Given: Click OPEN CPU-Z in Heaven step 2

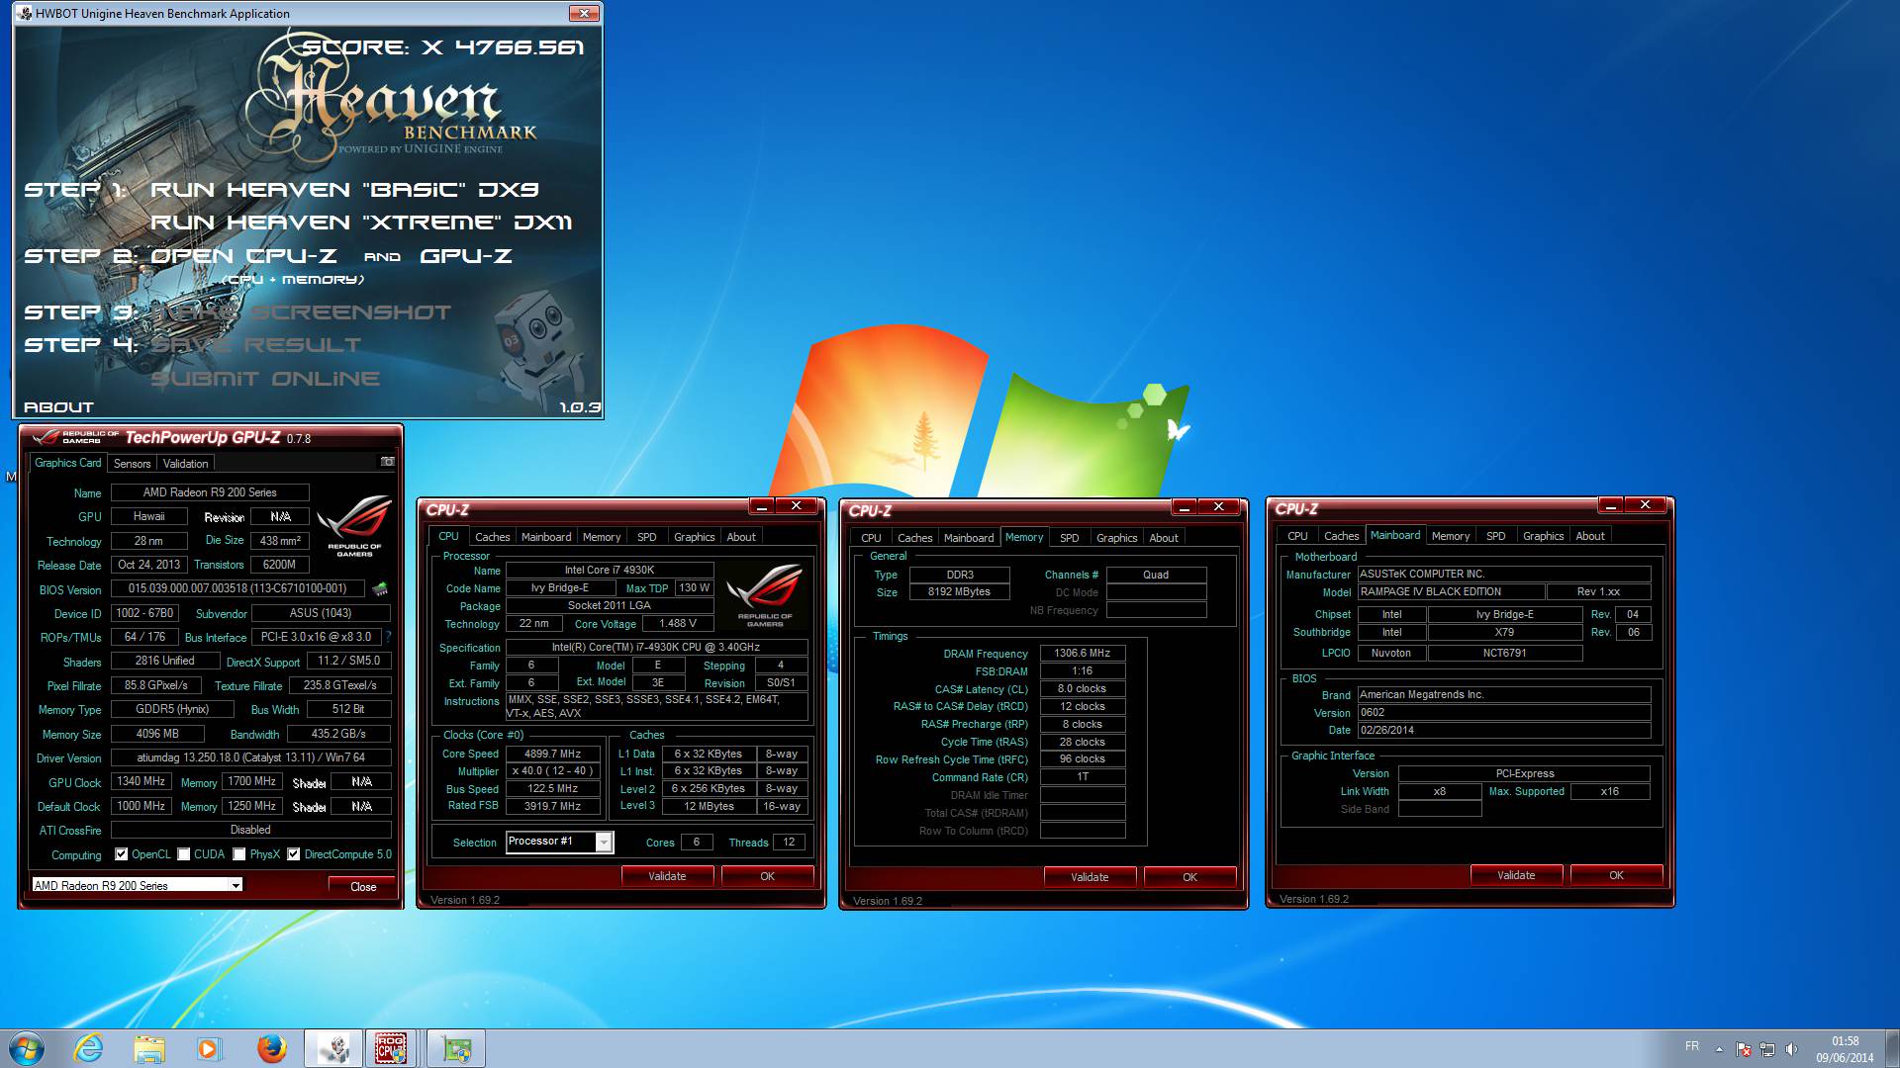Looking at the screenshot, I should pyautogui.click(x=243, y=256).
